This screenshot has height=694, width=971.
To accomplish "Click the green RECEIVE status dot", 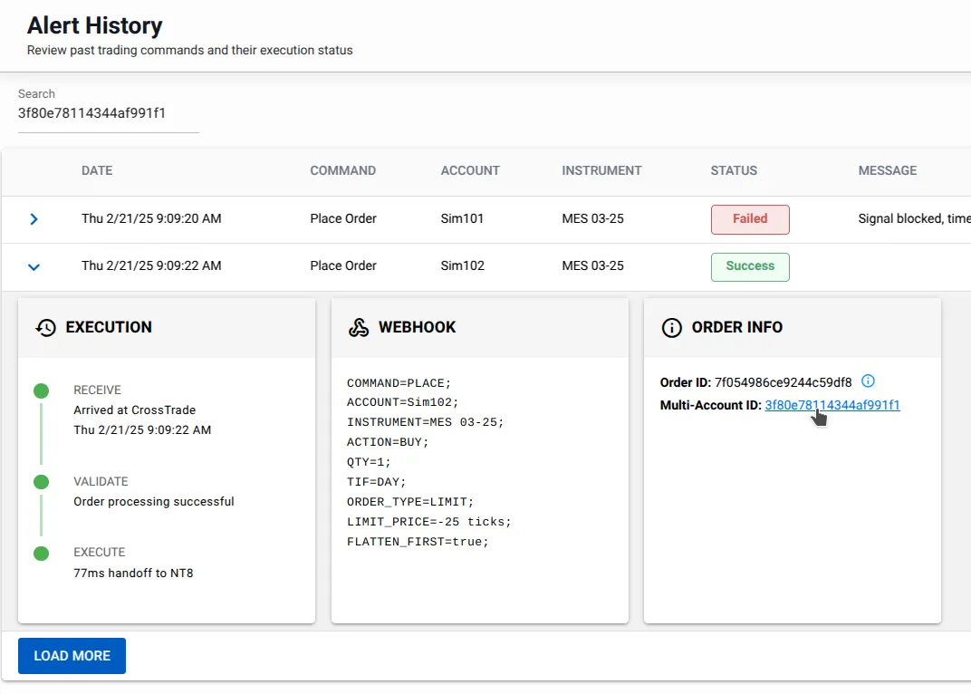I will coord(41,390).
